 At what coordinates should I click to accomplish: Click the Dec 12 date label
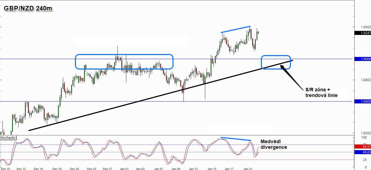coord(21,169)
